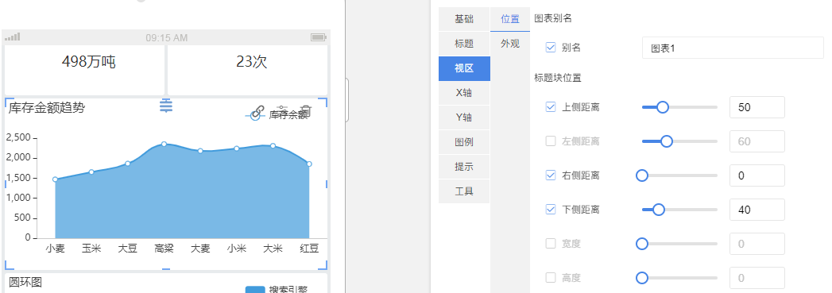Open the 标题 settings tab
This screenshot has height=293, width=832.
tap(464, 44)
